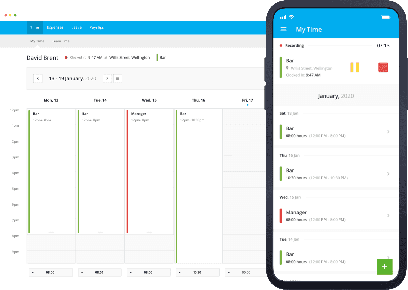Switch to the Team Time view
Viewport: 408px width, 290px height.
61,41
